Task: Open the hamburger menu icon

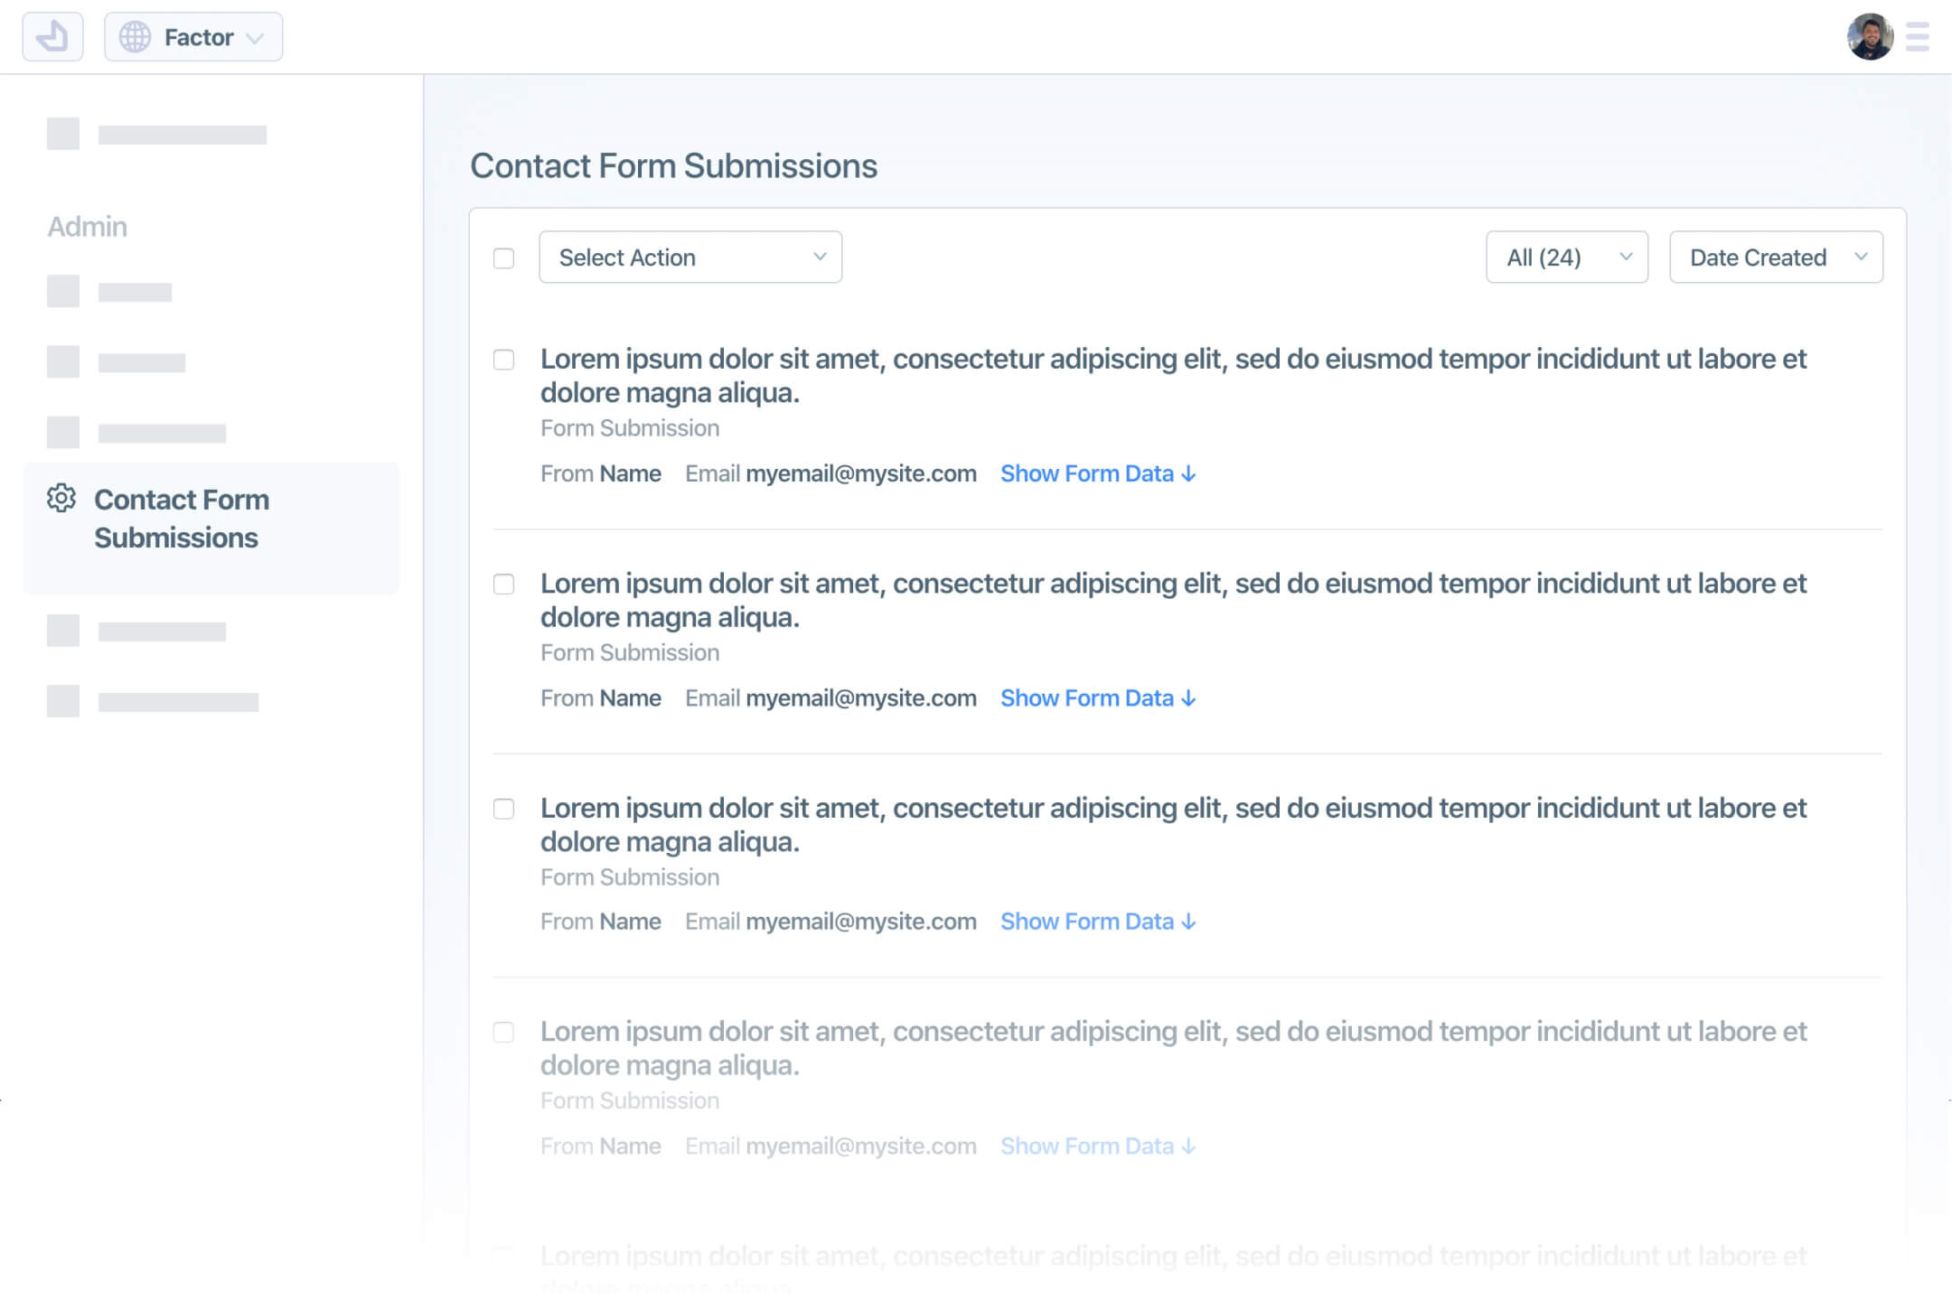Action: pos(1917,37)
